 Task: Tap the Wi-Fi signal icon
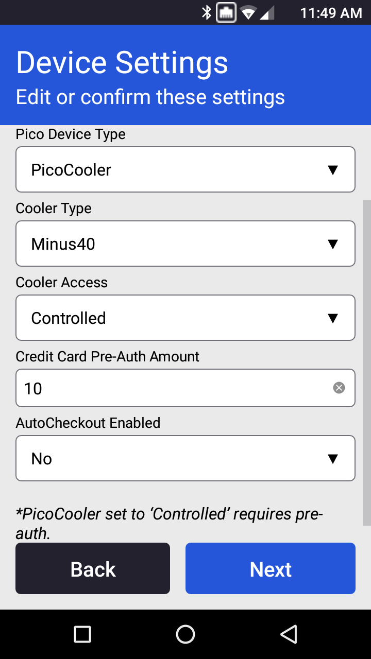tap(249, 13)
